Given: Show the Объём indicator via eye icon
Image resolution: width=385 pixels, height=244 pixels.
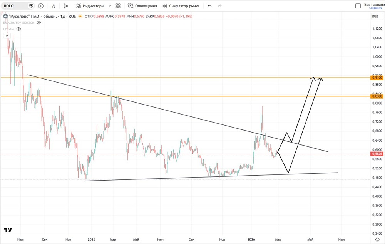Looking at the screenshot, I should [x=18, y=29].
